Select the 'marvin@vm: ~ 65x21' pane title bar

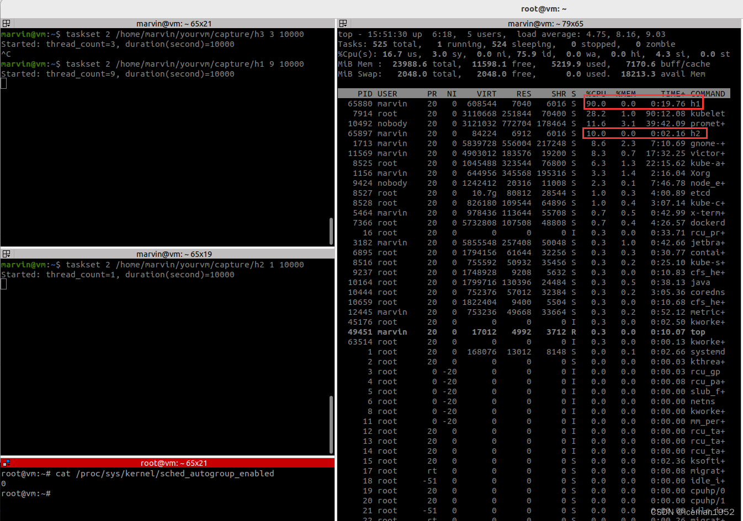pos(167,23)
